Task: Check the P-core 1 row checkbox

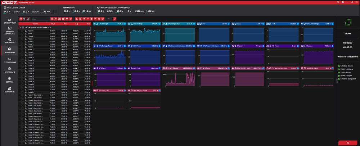Action: pos(22,33)
